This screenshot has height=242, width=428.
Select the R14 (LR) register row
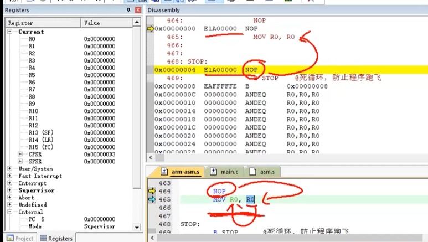70,140
